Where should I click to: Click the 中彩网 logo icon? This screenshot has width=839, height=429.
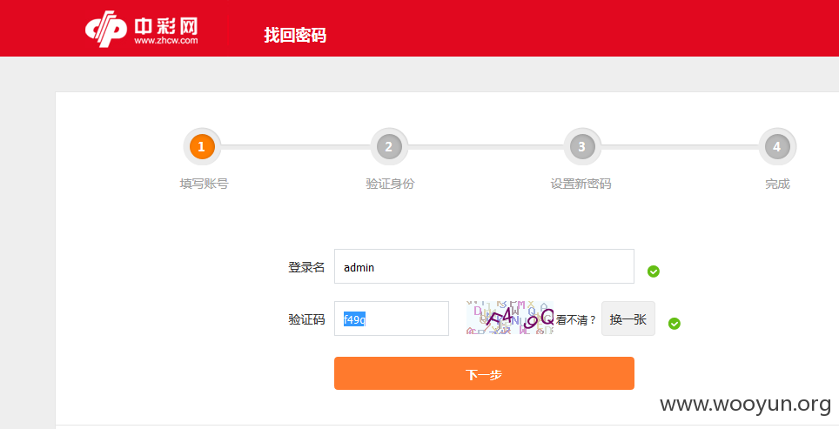click(x=106, y=28)
